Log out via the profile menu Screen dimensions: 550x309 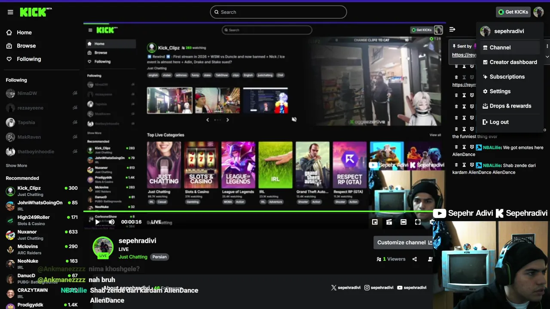(509, 122)
